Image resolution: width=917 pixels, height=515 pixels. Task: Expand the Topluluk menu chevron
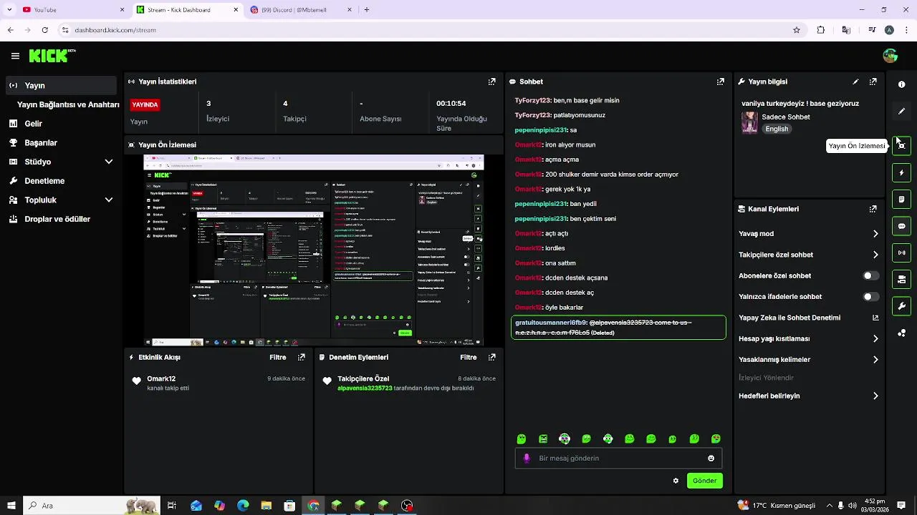coord(109,200)
